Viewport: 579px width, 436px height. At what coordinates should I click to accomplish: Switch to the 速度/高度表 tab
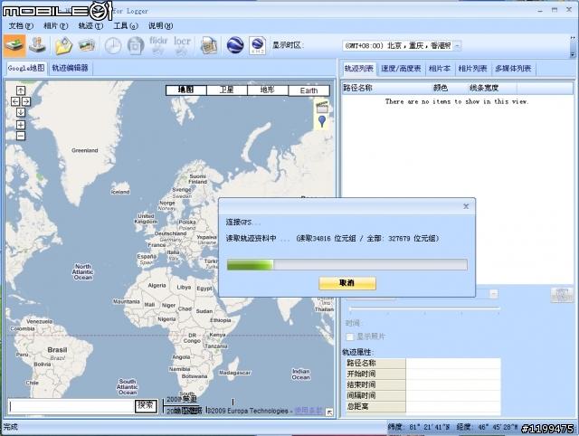click(x=401, y=69)
